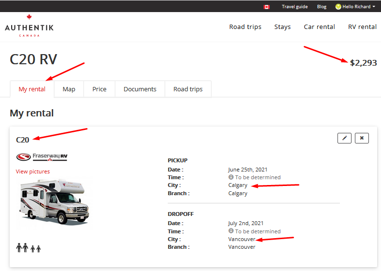Open the Hello Richard account dropdown
The image size is (381, 271).
coord(355,7)
